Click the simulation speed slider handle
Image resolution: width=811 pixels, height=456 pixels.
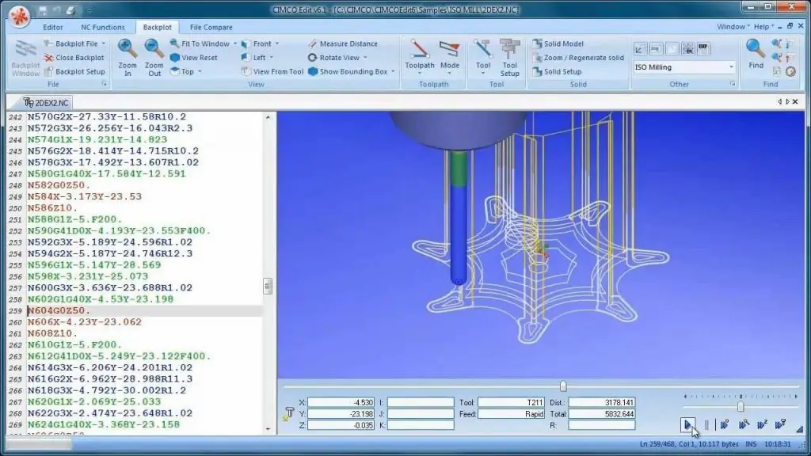[741, 407]
